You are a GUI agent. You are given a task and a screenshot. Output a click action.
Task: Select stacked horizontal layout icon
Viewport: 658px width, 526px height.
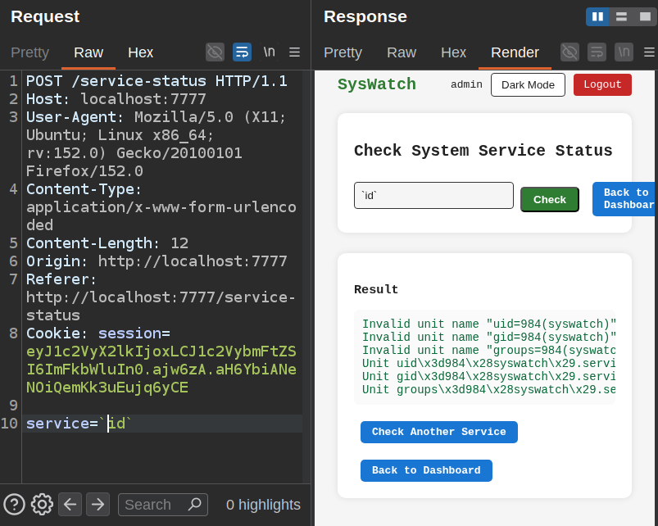point(621,16)
